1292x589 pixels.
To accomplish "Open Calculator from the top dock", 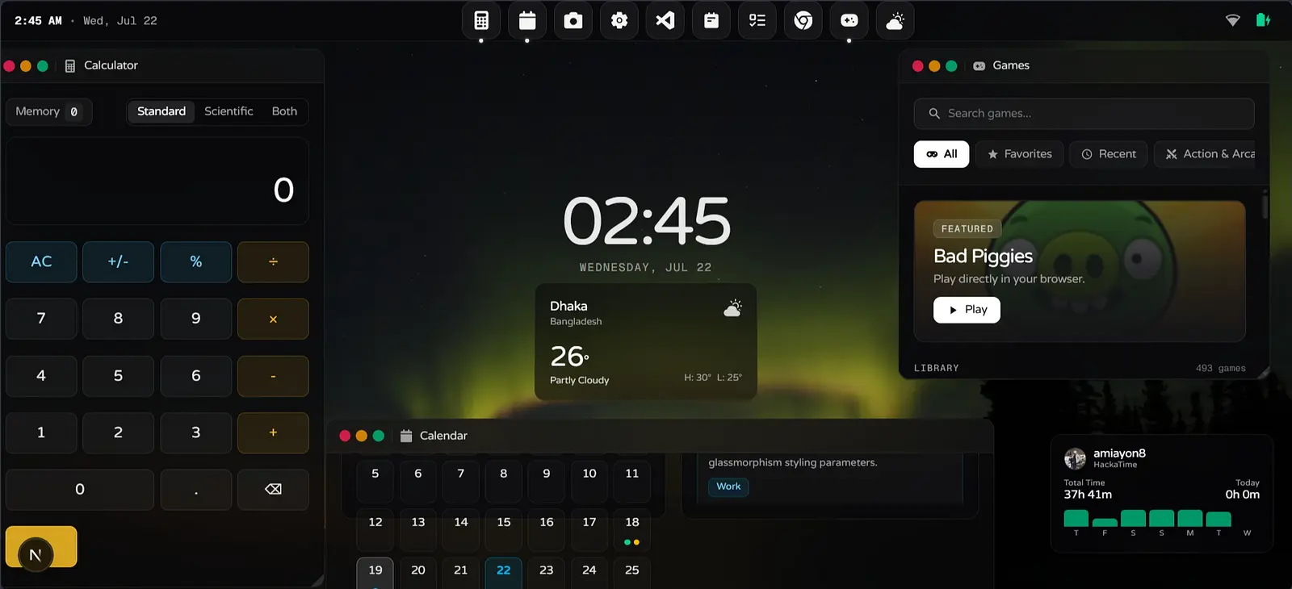I will pos(481,20).
